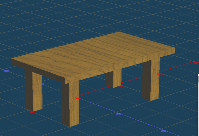The image size is (199, 136).
Task: Pick the table leg beside the 0mm label
Action: (70, 104)
